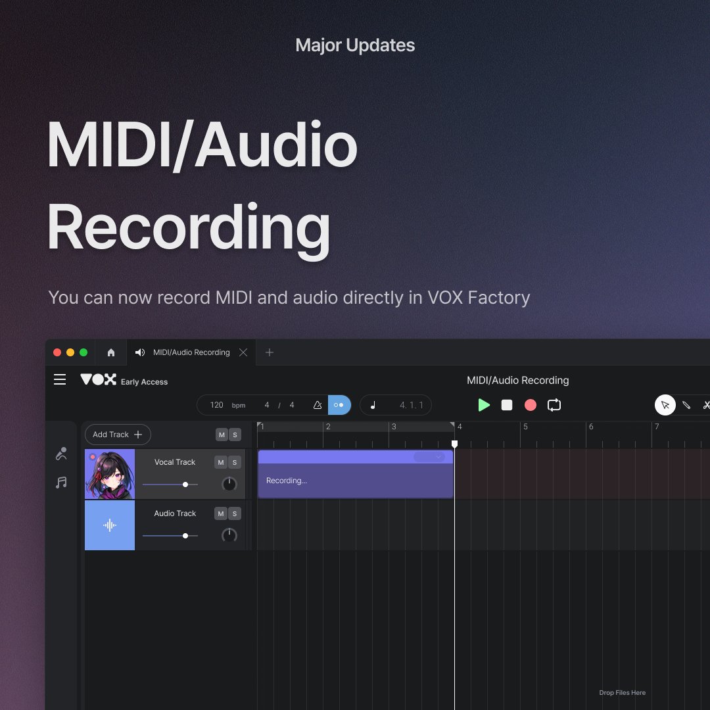Screen dimensions: 710x710
Task: Click the speaker icon in project tab
Action: (140, 352)
